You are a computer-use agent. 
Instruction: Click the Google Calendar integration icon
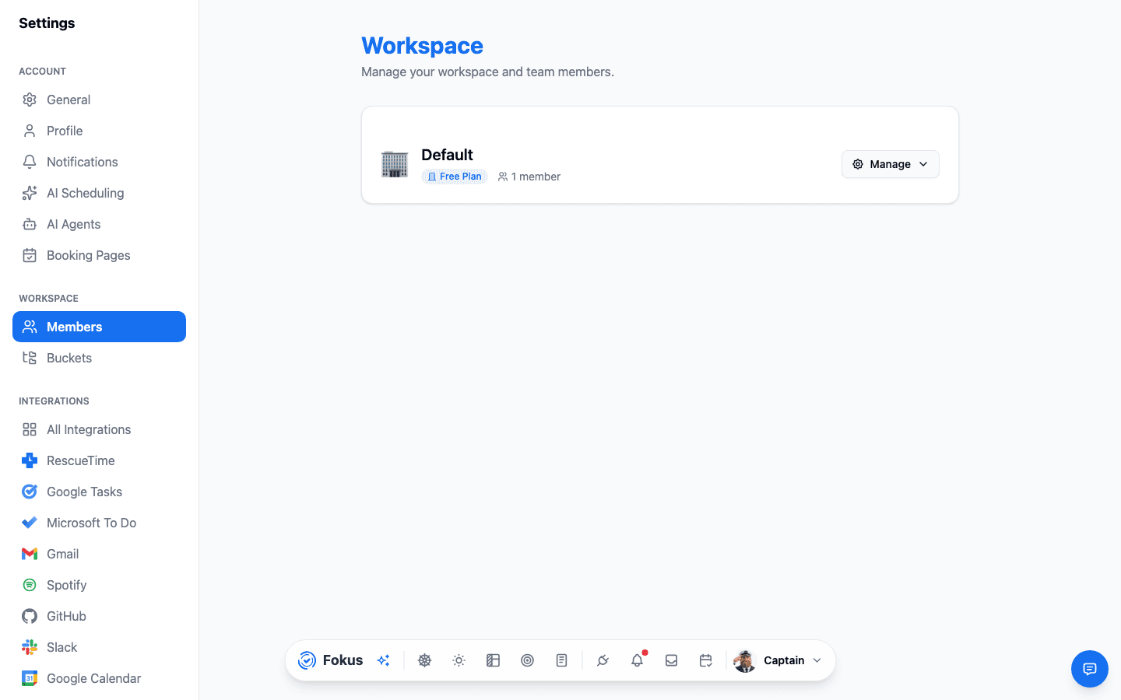point(30,678)
